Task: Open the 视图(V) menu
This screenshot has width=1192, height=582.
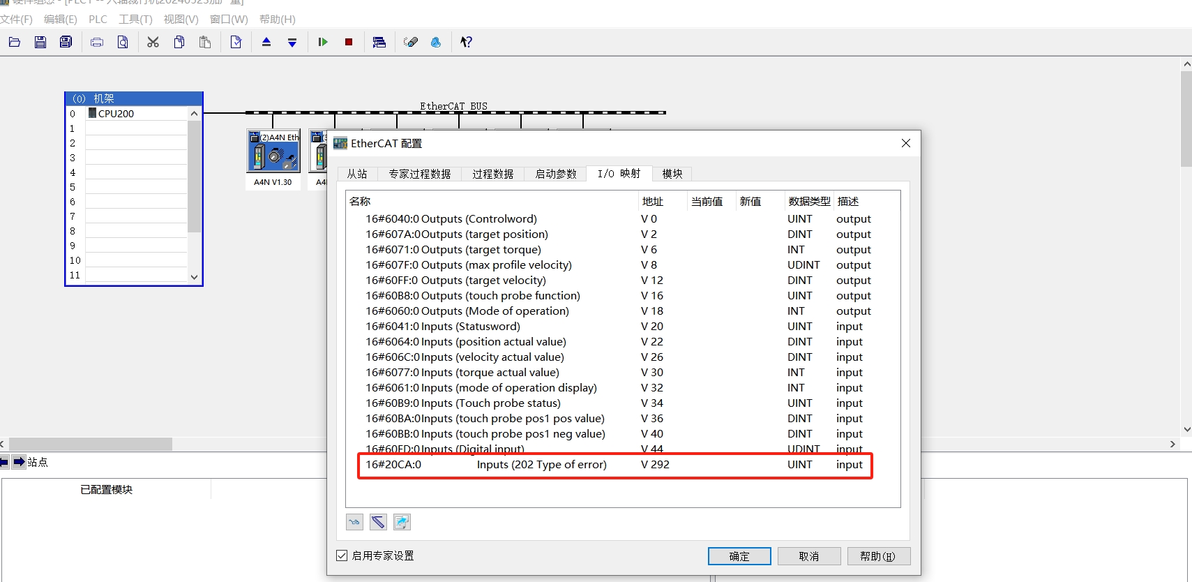Action: coord(181,20)
